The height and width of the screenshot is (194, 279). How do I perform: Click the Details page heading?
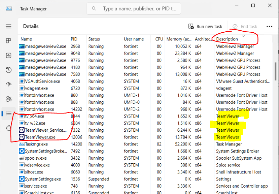pos(31,26)
